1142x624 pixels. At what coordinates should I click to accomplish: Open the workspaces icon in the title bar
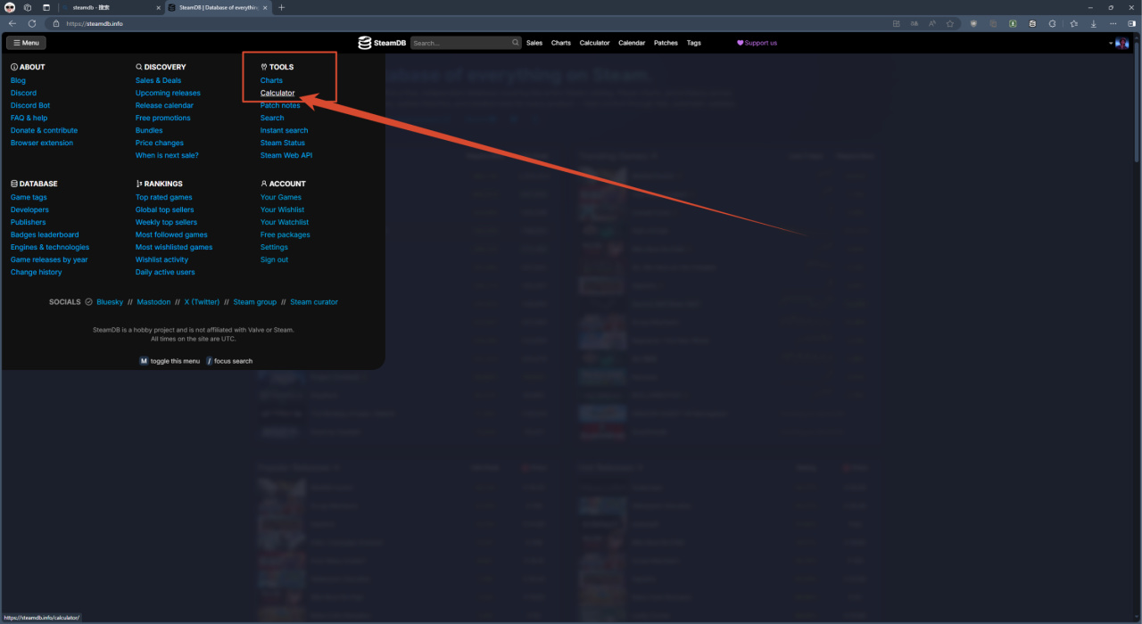(28, 7)
